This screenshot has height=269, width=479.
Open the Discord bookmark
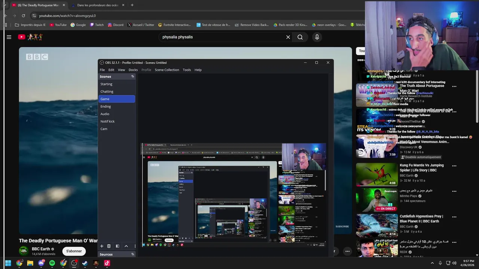pyautogui.click(x=115, y=25)
